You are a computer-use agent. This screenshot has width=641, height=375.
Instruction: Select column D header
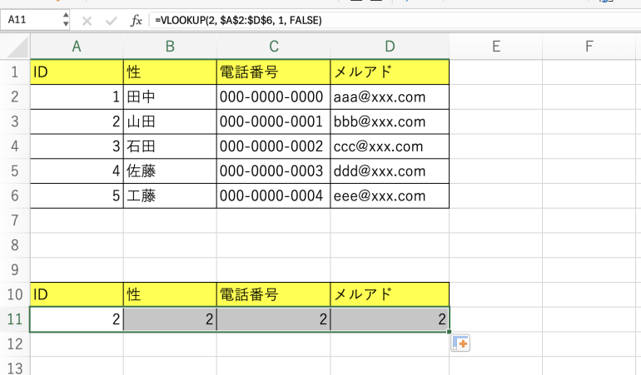pyautogui.click(x=390, y=47)
